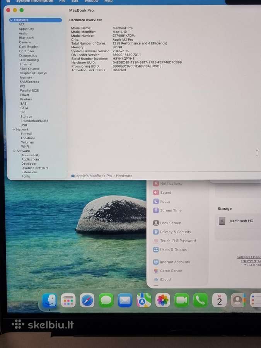
Task: Open Screen Time settings
Action: [167, 210]
